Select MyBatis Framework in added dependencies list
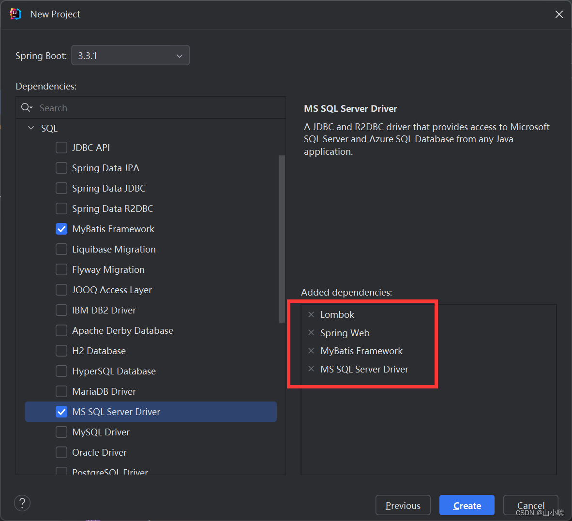 tap(361, 351)
